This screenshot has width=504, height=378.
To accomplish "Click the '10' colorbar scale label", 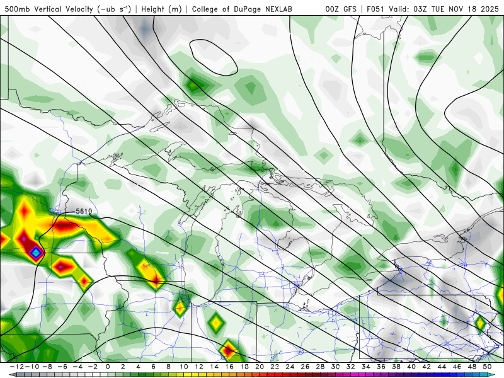I will coord(183,367).
